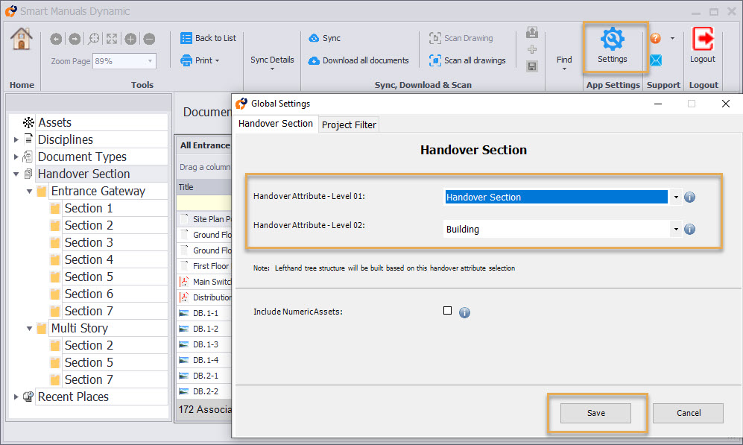Select the DB.2-2 document row
The height and width of the screenshot is (445, 743).
(x=204, y=391)
